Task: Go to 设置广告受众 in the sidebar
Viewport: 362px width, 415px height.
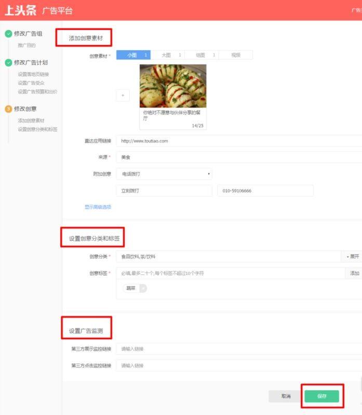Action: (31, 83)
